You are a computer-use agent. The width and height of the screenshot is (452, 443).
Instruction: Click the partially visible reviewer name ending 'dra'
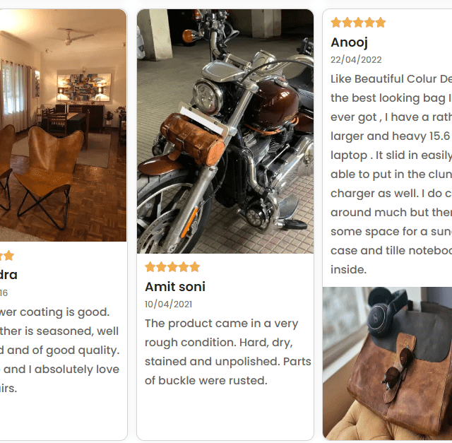8,275
